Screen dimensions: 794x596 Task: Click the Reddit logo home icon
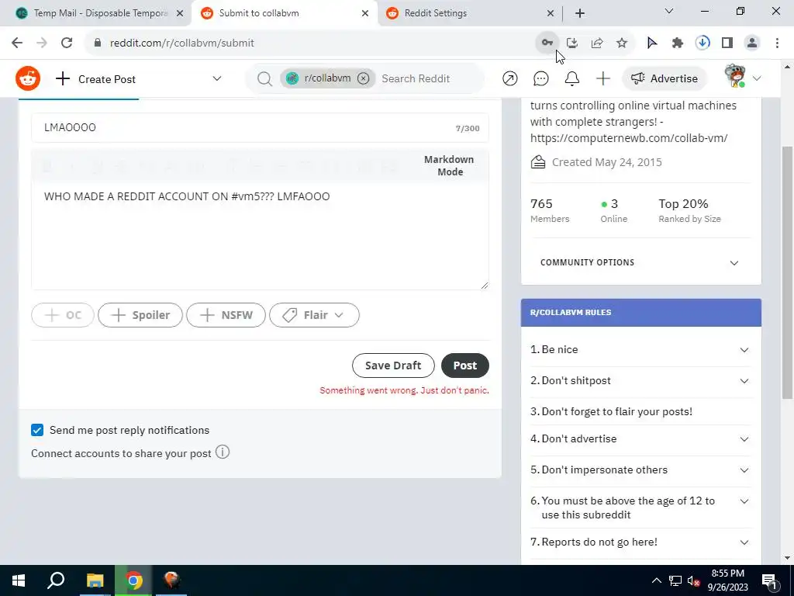click(x=28, y=78)
